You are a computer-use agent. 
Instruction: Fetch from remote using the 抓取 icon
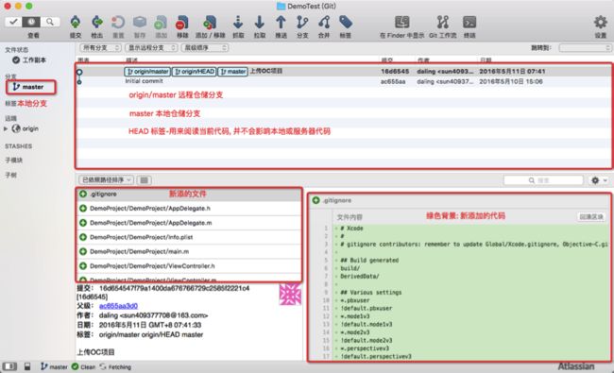pos(238,23)
